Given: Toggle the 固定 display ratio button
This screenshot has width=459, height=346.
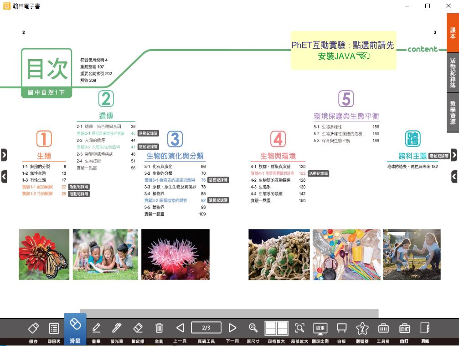Looking at the screenshot, I should click(x=320, y=328).
